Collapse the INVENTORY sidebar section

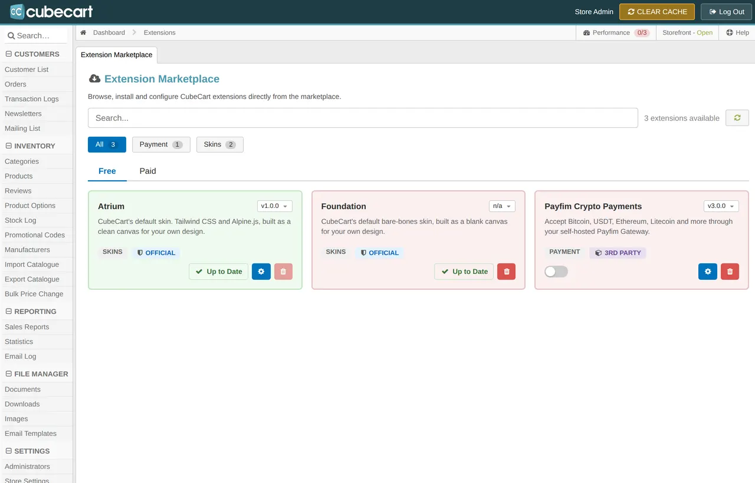(x=30, y=146)
